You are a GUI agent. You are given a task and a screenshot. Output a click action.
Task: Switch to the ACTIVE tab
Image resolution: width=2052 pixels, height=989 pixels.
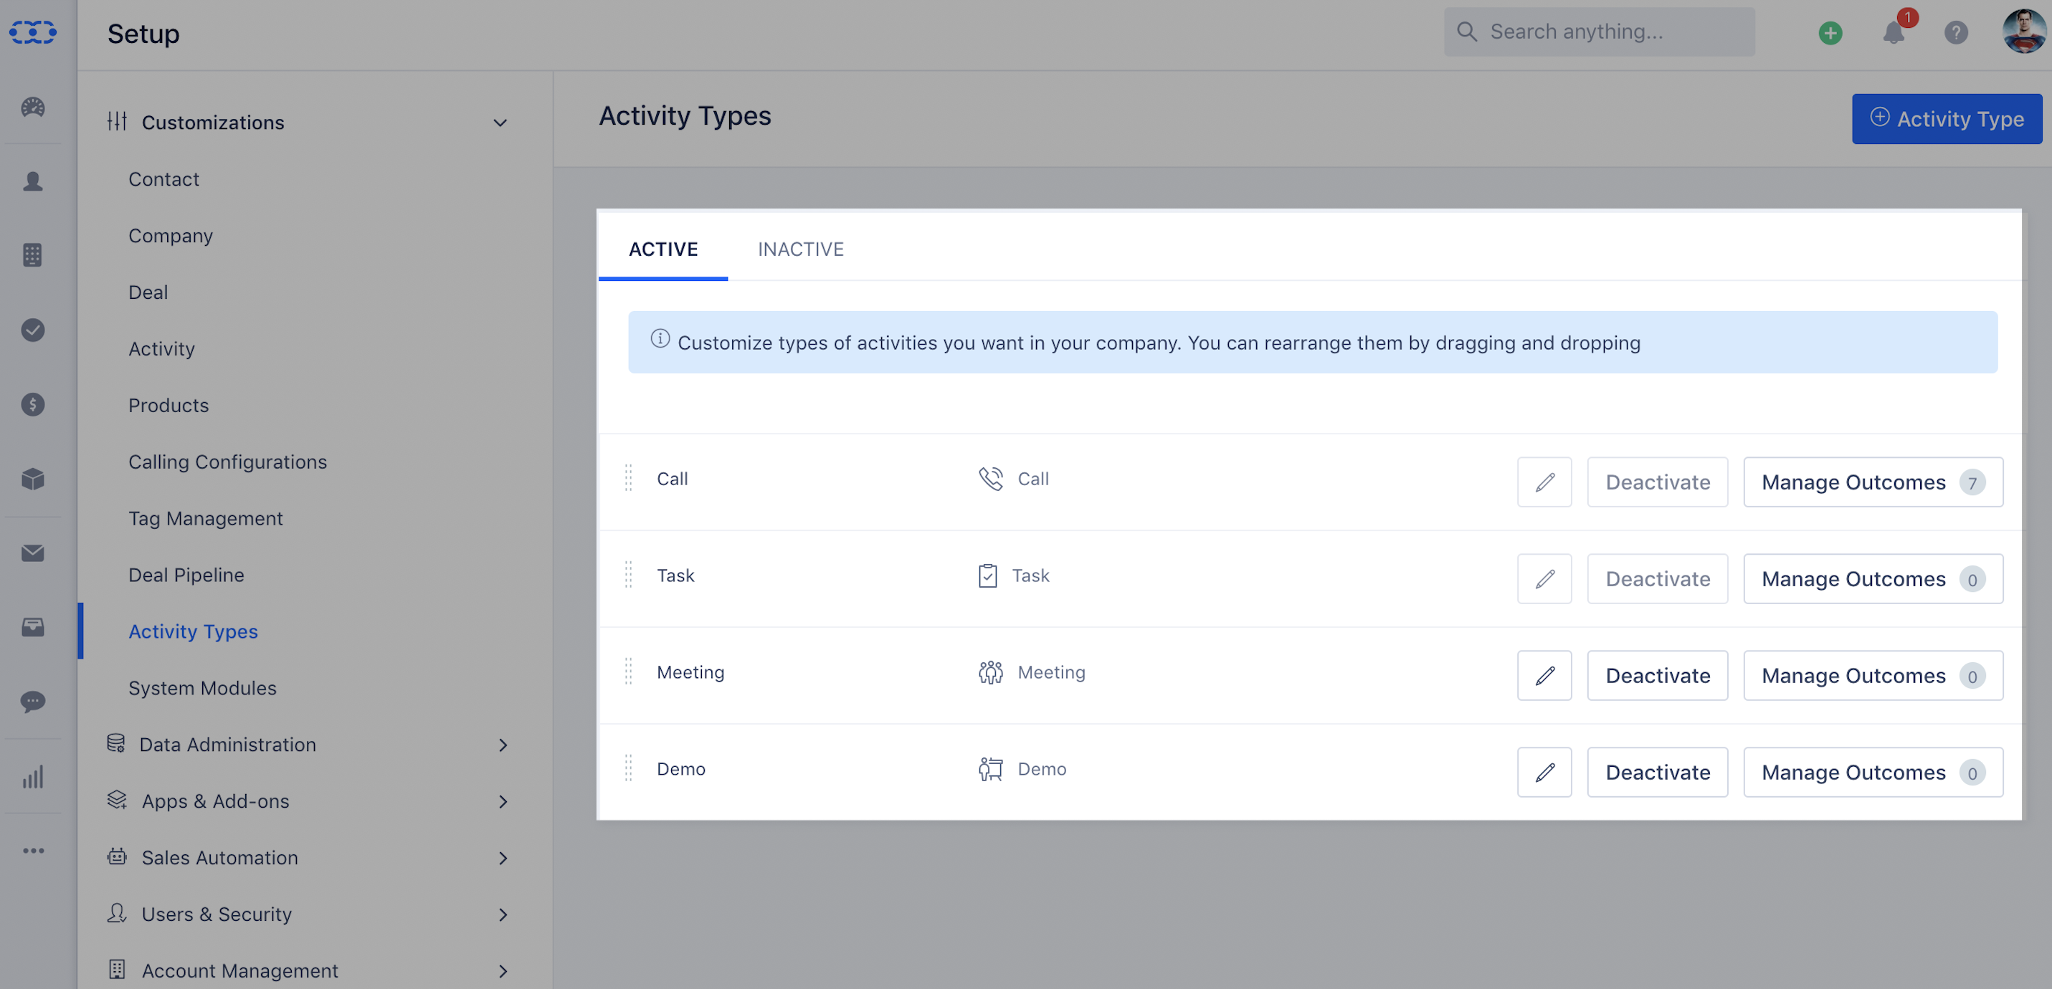pyautogui.click(x=662, y=249)
